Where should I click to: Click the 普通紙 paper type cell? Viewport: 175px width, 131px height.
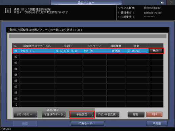pos(116,51)
